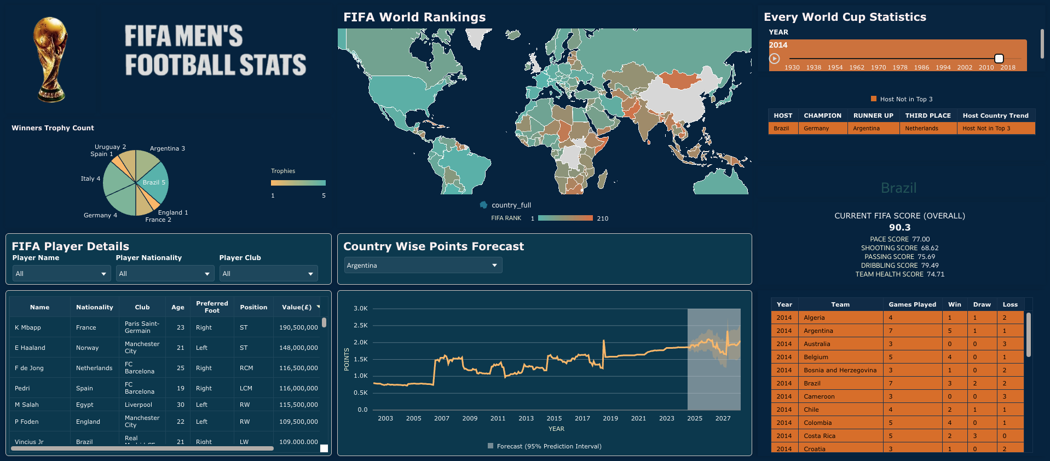The image size is (1050, 461).
Task: Click the shaded forecast region on chart
Action: 714,359
